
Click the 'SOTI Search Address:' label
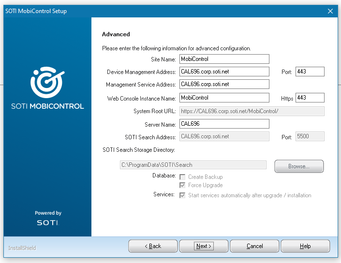point(150,137)
